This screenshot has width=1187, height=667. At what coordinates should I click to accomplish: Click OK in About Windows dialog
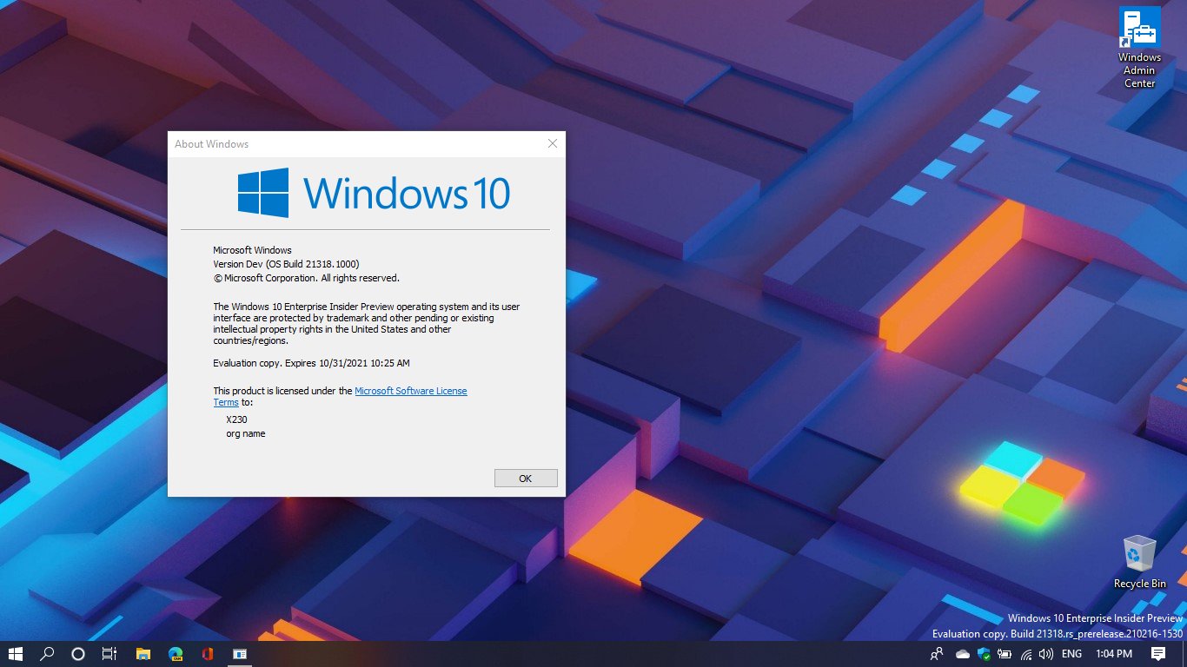[x=526, y=479]
